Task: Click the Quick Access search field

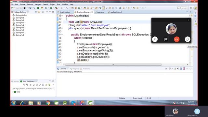Action: point(181,8)
